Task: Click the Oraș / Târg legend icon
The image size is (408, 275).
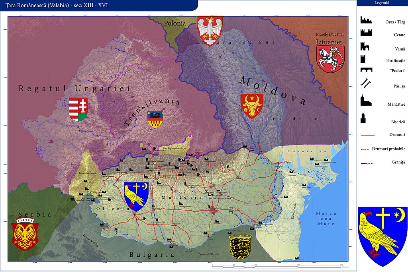Action: tap(366, 20)
